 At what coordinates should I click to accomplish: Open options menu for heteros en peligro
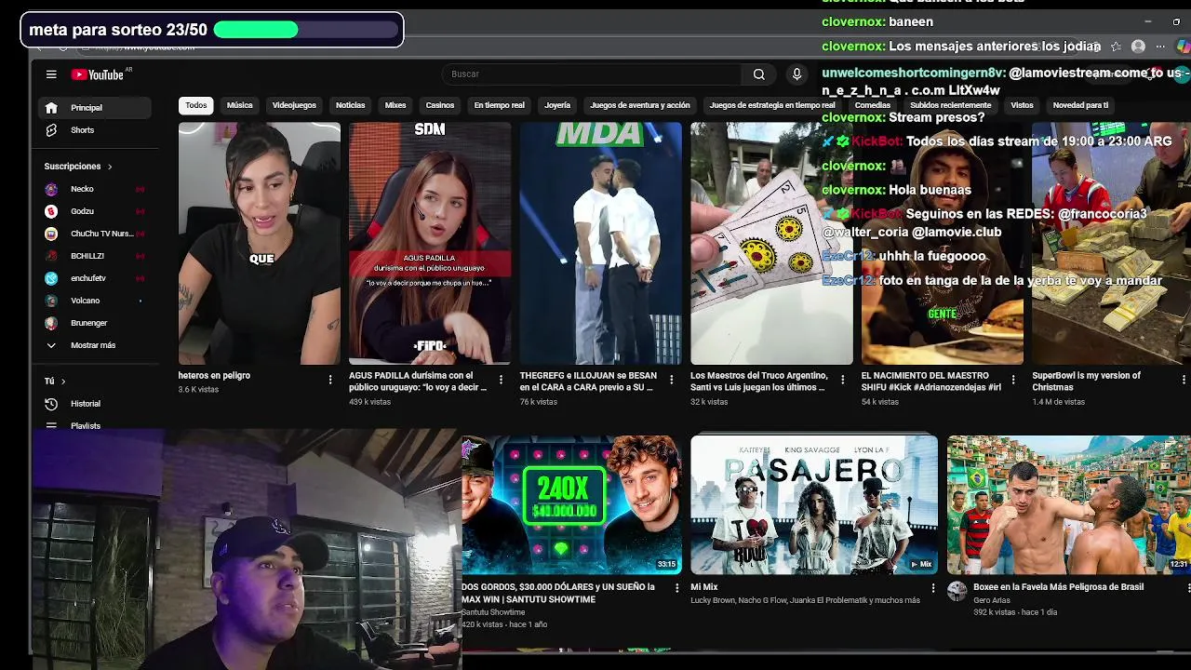point(330,380)
